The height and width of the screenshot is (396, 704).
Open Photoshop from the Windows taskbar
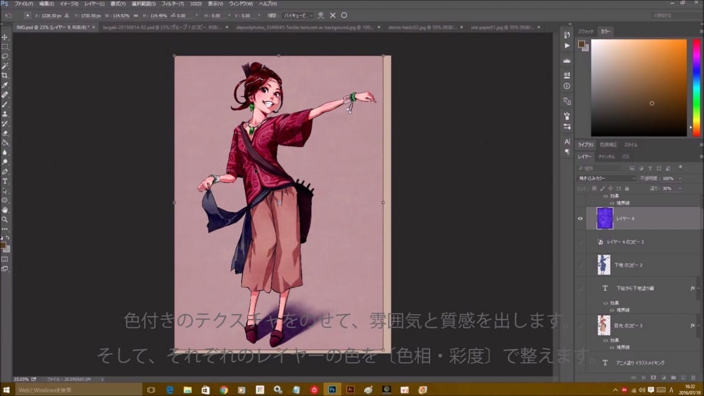pyautogui.click(x=332, y=390)
